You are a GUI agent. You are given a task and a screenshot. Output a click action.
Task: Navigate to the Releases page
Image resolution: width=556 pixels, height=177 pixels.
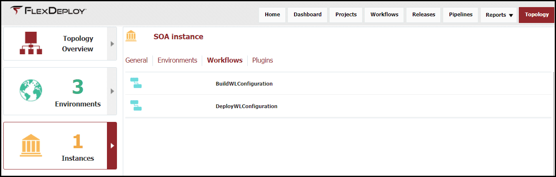(424, 15)
